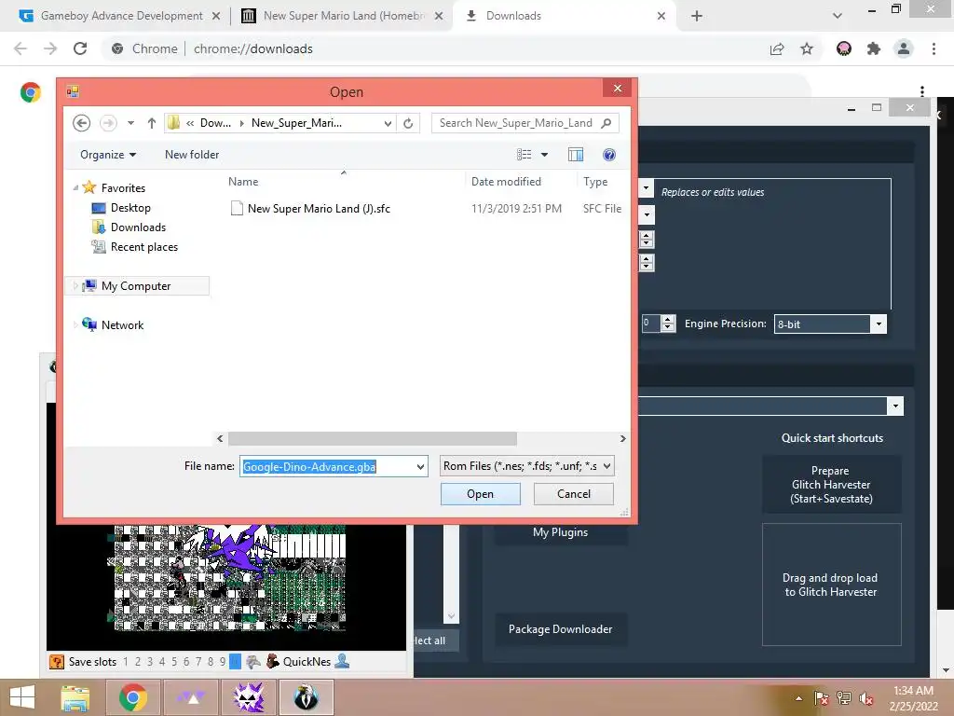
Task: Share this page icon in Chrome
Action: (x=777, y=48)
